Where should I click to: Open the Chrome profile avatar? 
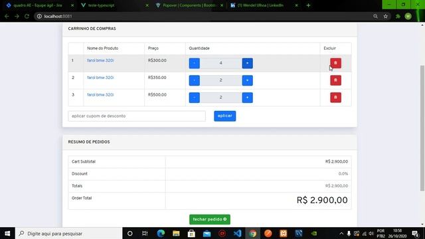tap(408, 16)
